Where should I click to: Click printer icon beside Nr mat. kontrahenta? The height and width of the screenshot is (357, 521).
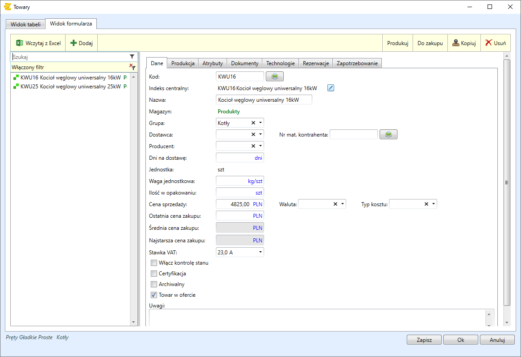pyautogui.click(x=389, y=134)
